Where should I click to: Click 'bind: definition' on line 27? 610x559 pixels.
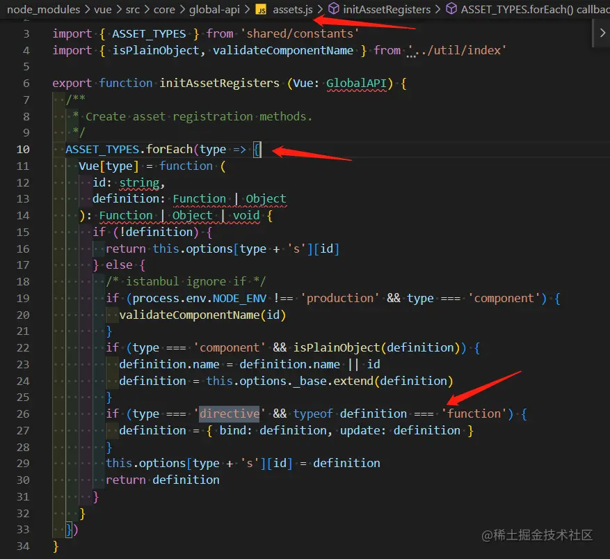coord(273,430)
